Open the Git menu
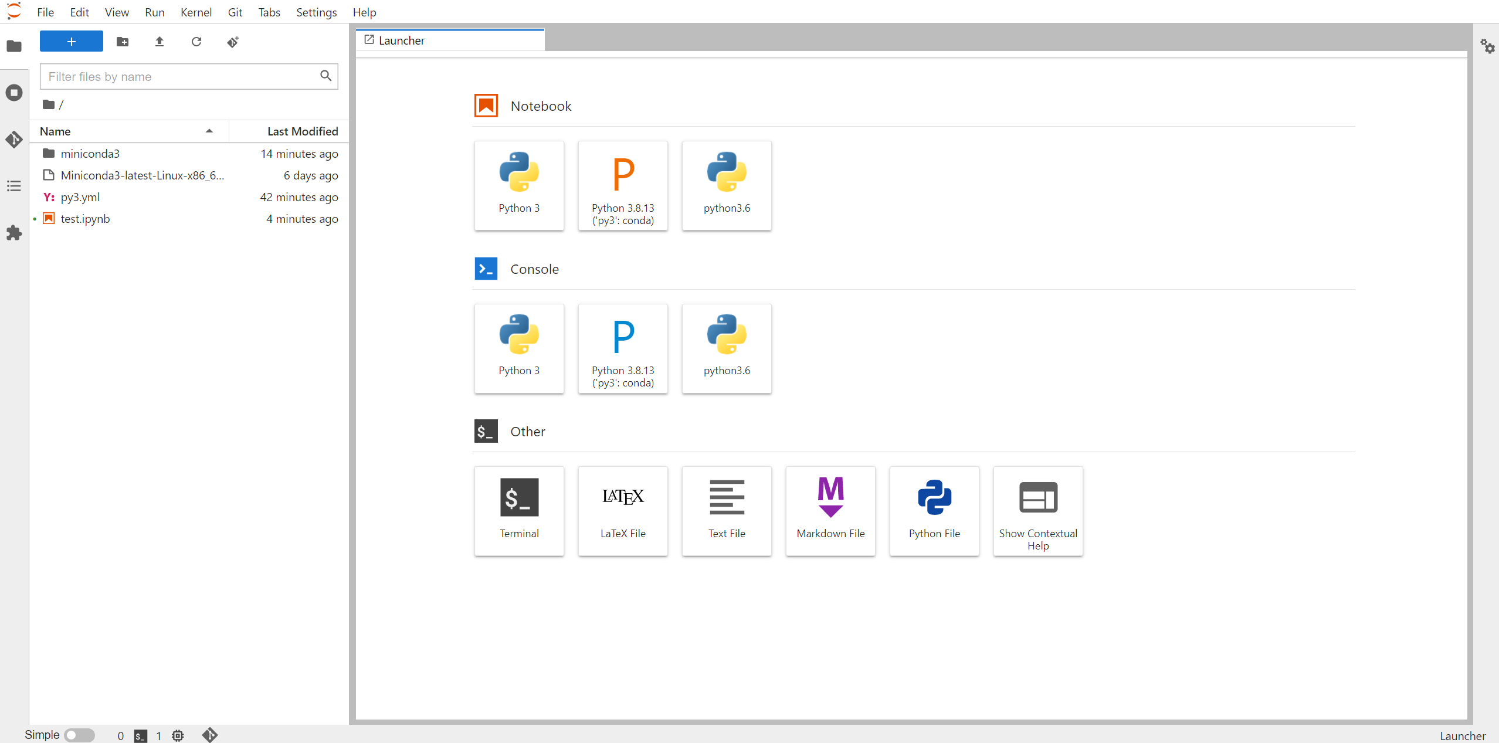This screenshot has height=743, width=1499. pyautogui.click(x=235, y=12)
